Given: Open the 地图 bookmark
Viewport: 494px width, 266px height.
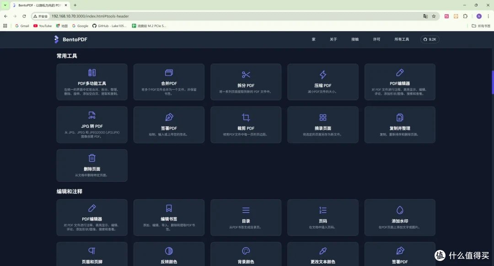Looking at the screenshot, I should click(x=62, y=26).
